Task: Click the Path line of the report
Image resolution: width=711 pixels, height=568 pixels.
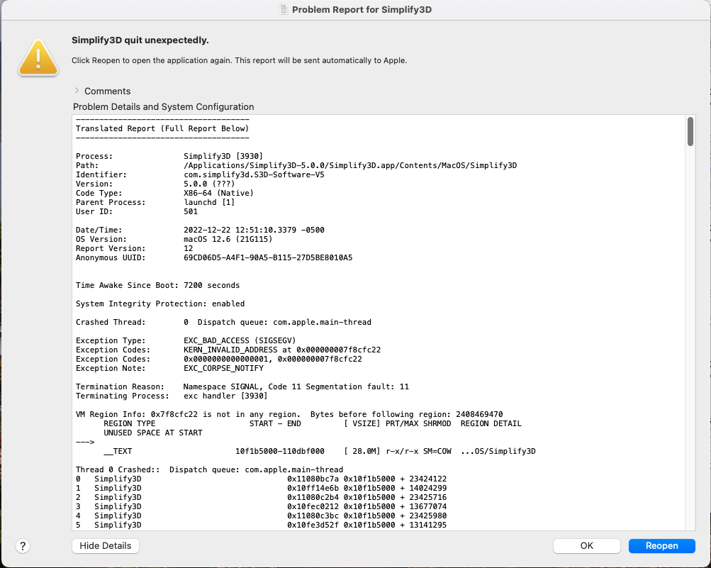Action: tap(296, 166)
